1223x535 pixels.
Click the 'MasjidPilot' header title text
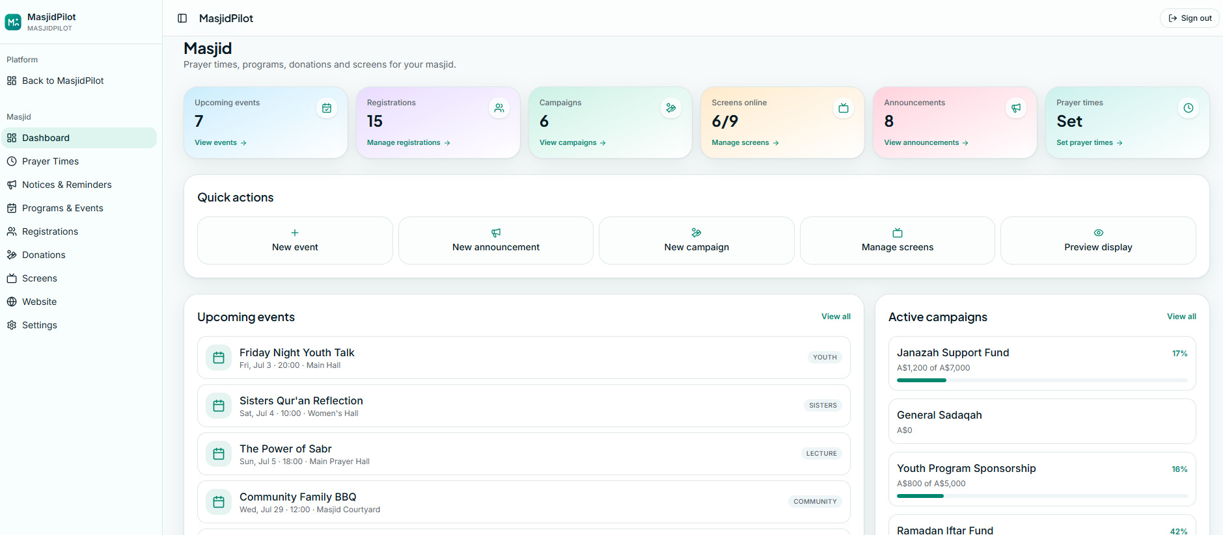coord(226,18)
